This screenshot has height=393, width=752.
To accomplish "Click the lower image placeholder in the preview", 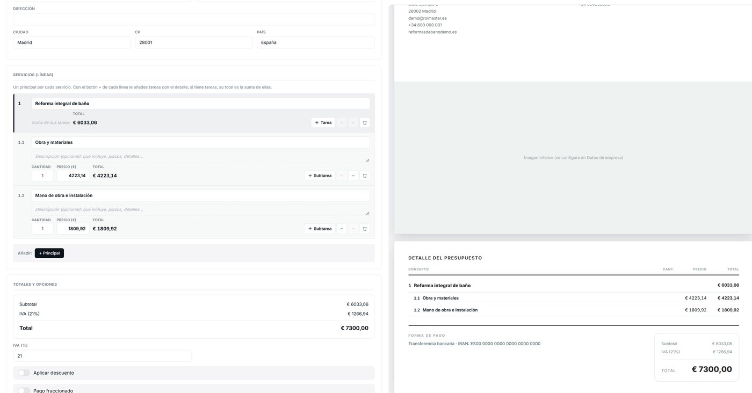I will coord(573,158).
